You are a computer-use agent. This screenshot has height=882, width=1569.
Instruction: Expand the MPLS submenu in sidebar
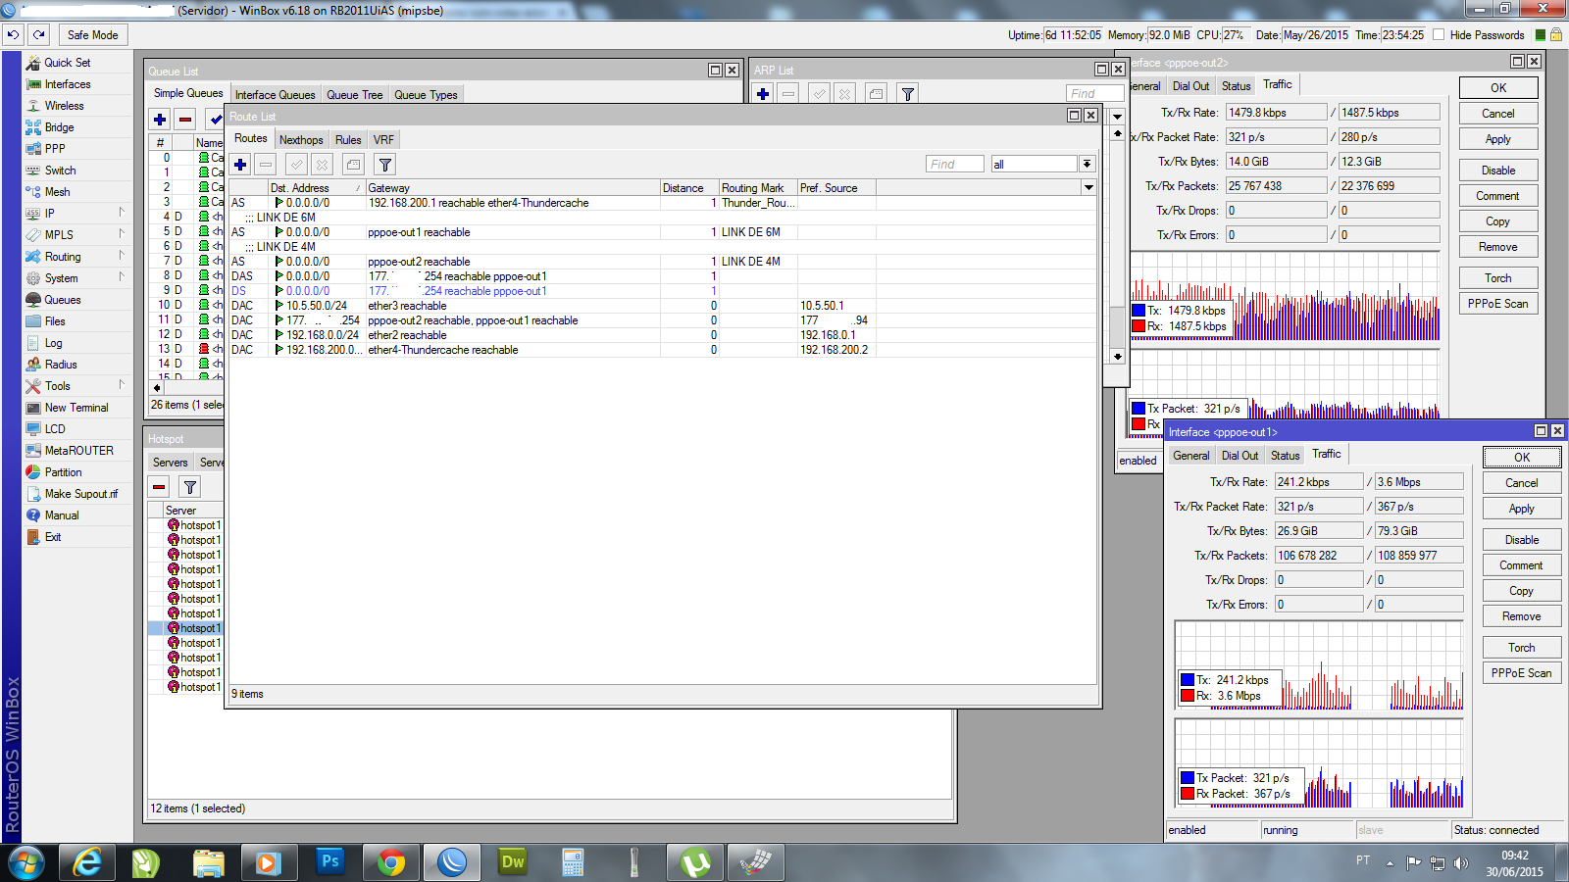pyautogui.click(x=122, y=234)
